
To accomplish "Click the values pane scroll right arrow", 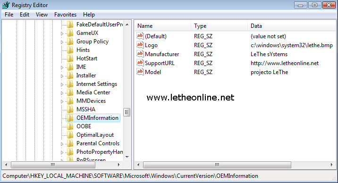I will point(331,165).
